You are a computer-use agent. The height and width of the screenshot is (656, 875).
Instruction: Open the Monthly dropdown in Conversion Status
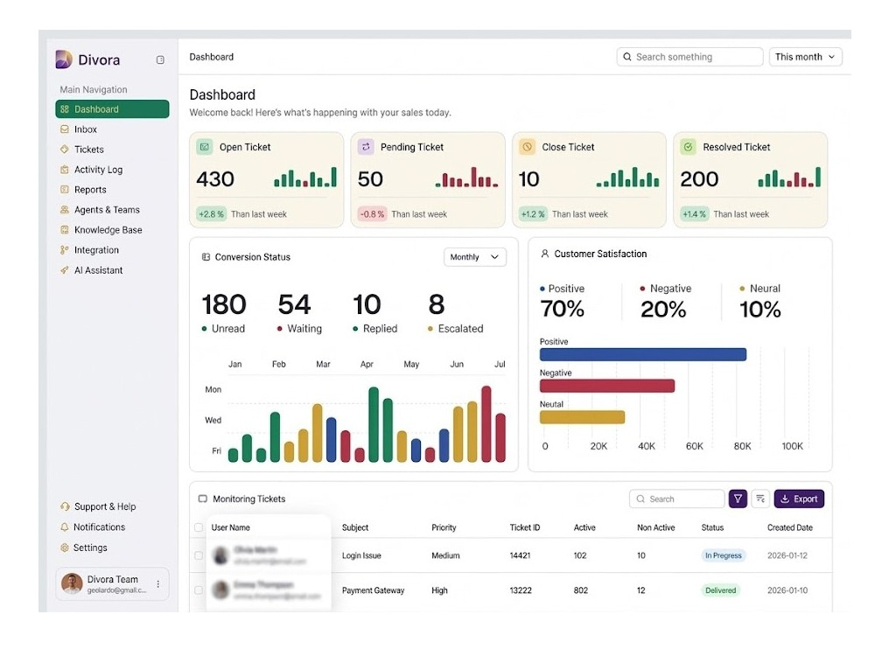tap(475, 257)
